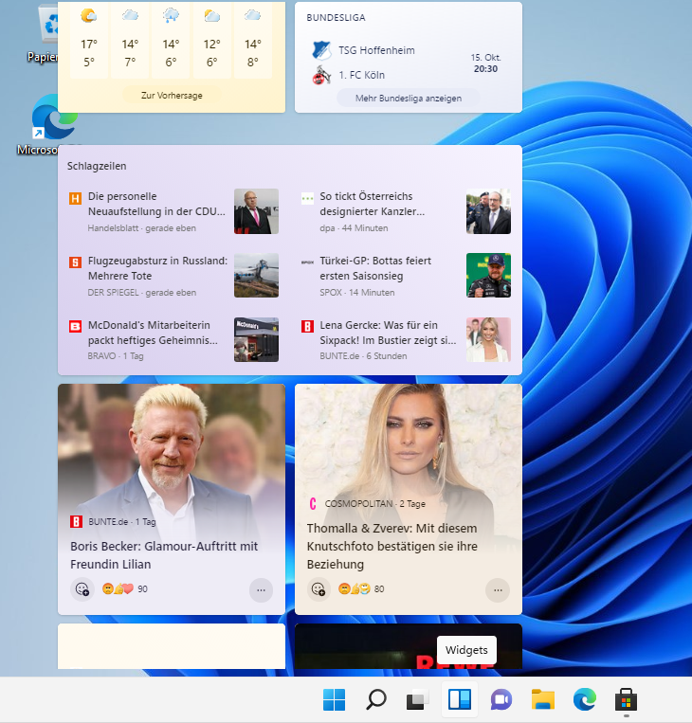Viewport: 692px width, 723px height.
Task: Click the Handelsblatt source icon
Action: click(x=75, y=198)
